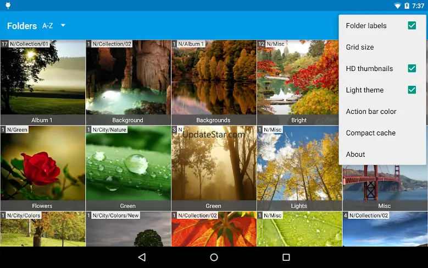Viewport: 428px width, 268px height.
Task: Open the A-Z sort order dropdown arrow
Action: (63, 25)
